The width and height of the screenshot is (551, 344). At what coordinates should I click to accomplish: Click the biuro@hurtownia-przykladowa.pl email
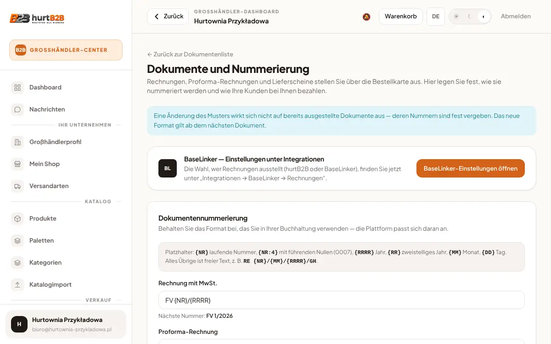click(x=72, y=329)
